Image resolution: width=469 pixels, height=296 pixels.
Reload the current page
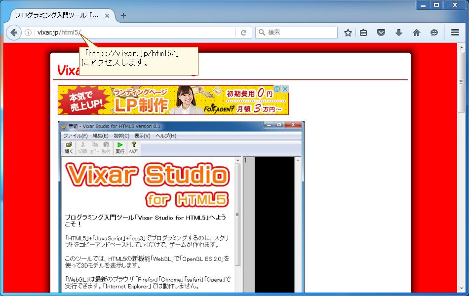(243, 33)
